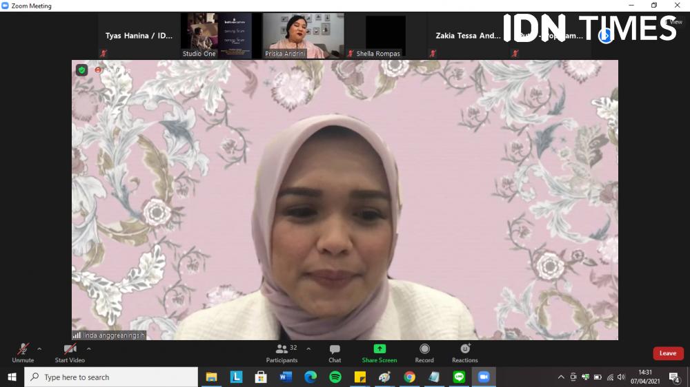The width and height of the screenshot is (690, 387).
Task: Open the Participants panel
Action: [282, 353]
